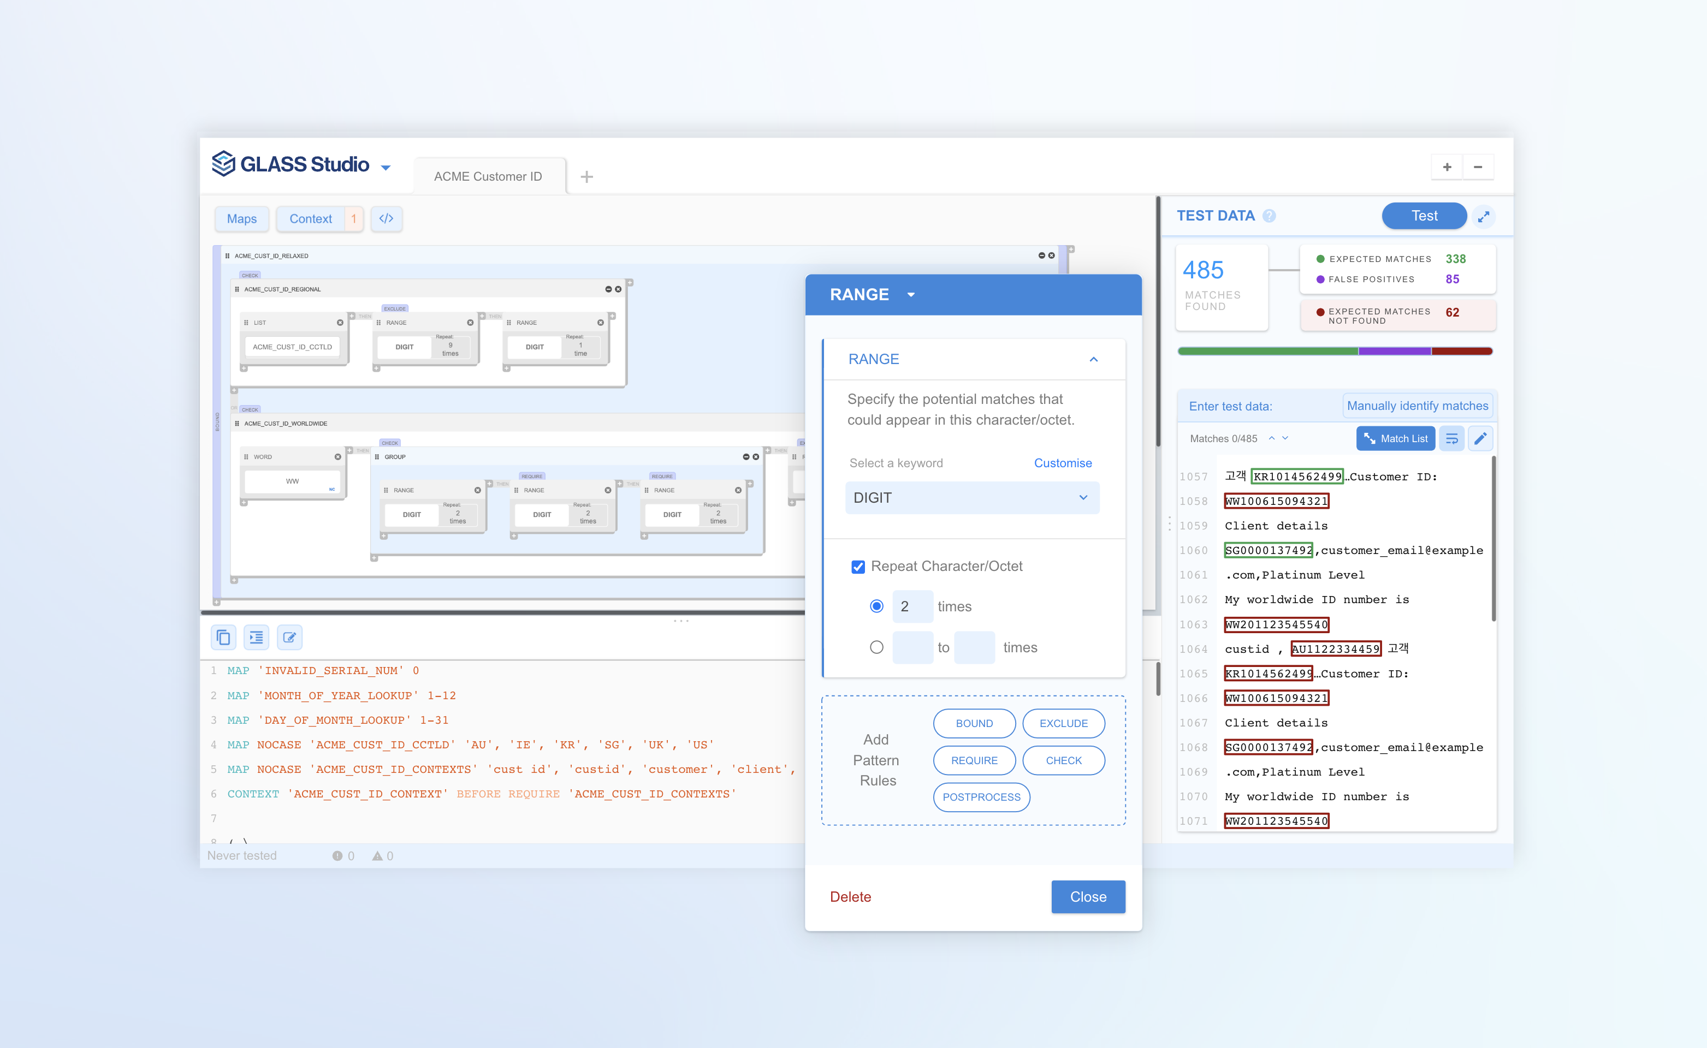The height and width of the screenshot is (1048, 1707).
Task: Remove the GROUP block
Action: [756, 457]
